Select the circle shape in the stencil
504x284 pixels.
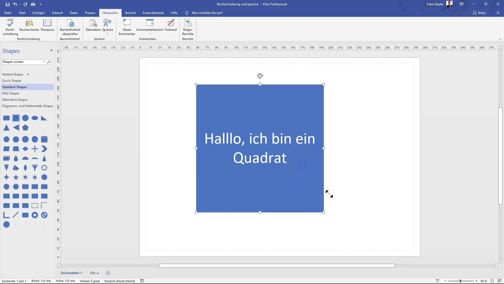pos(25,118)
